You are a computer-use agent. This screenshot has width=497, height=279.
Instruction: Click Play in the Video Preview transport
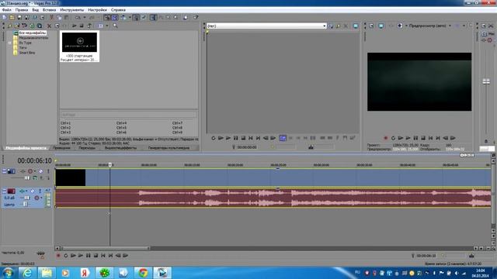coord(408,138)
